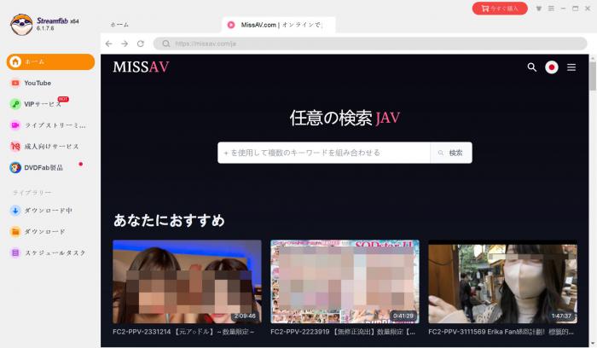Click the page vertical scrollbar thumb
The image size is (597, 348).
(593, 75)
